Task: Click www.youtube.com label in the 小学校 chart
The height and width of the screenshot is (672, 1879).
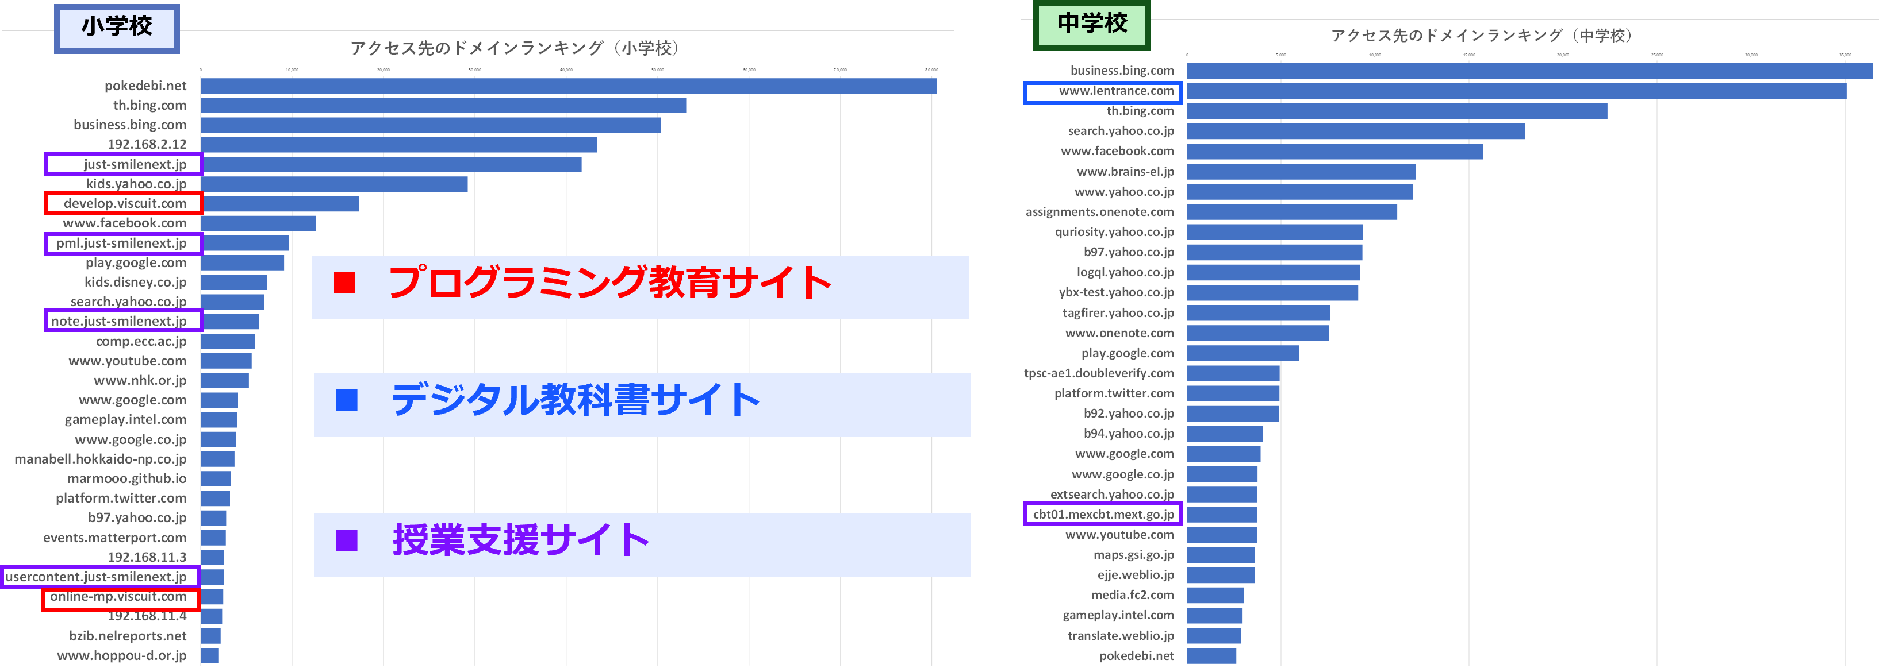Action: pos(127,361)
